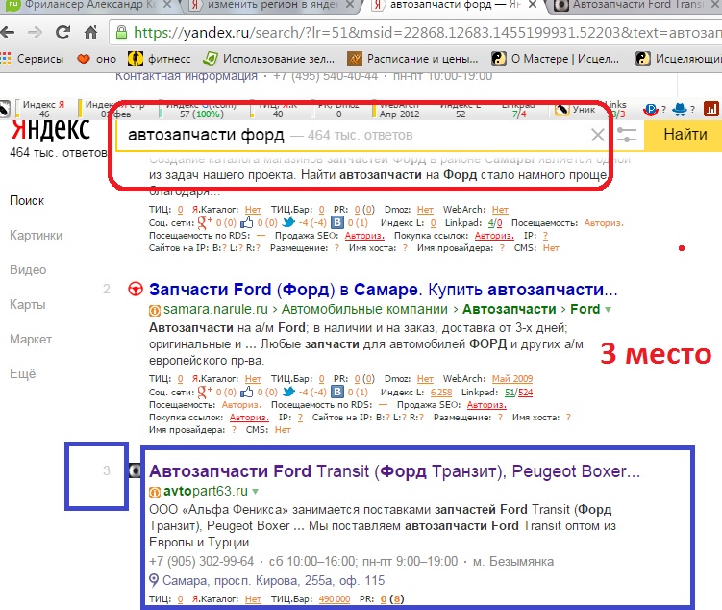Select Картинки in left sidebar
Screen dimensions: 722x610
pyautogui.click(x=36, y=236)
